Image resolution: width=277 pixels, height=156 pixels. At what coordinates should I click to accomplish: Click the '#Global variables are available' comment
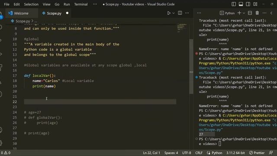(85, 65)
